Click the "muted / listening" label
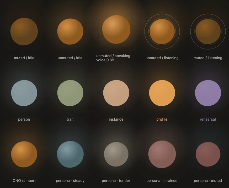The image size is (229, 188). pos(208,58)
